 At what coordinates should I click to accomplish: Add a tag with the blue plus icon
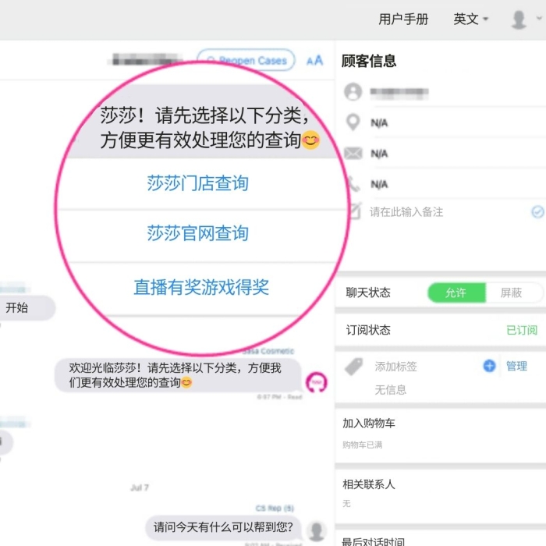(489, 366)
